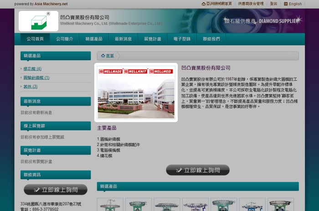Click the 凹凸實業股份有限公司 header company name
The height and width of the screenshot is (211, 319).
point(85,17)
